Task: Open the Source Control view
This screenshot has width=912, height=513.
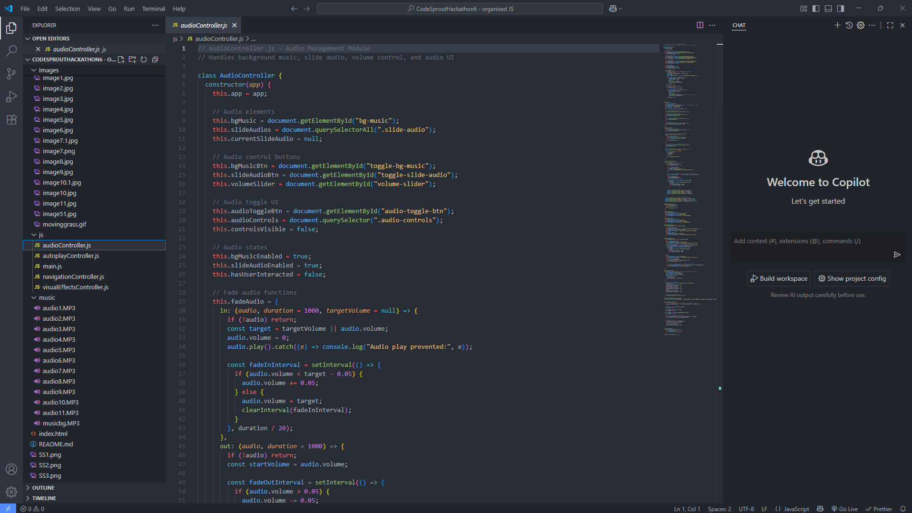Action: [x=11, y=74]
